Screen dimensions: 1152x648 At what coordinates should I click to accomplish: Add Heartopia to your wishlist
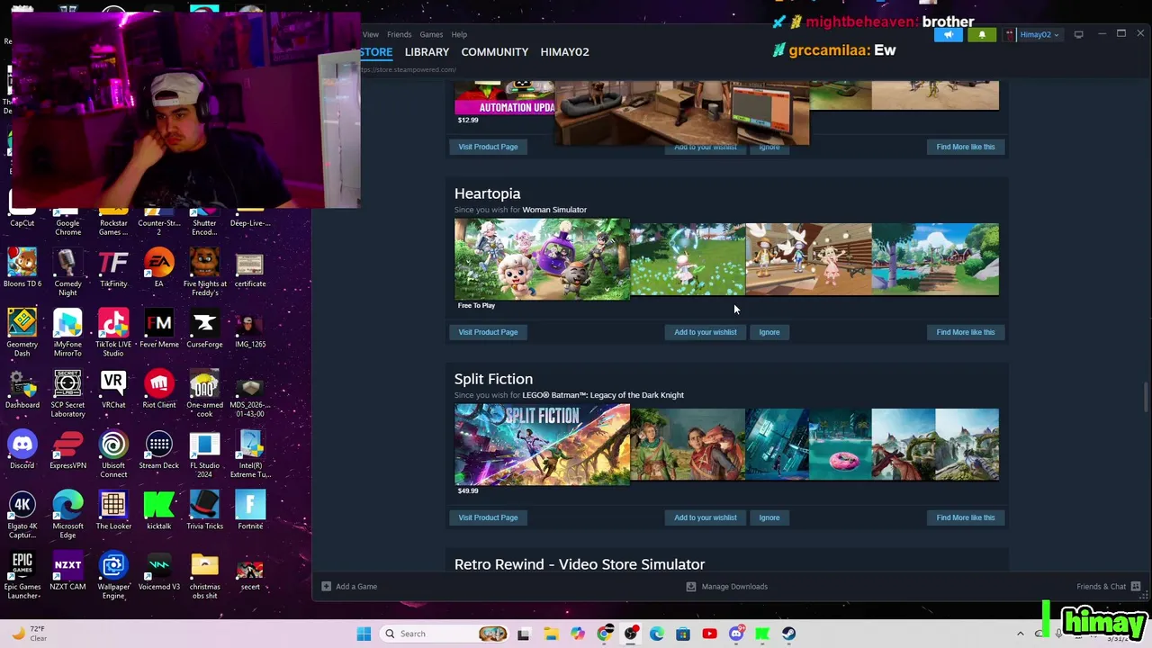705,332
